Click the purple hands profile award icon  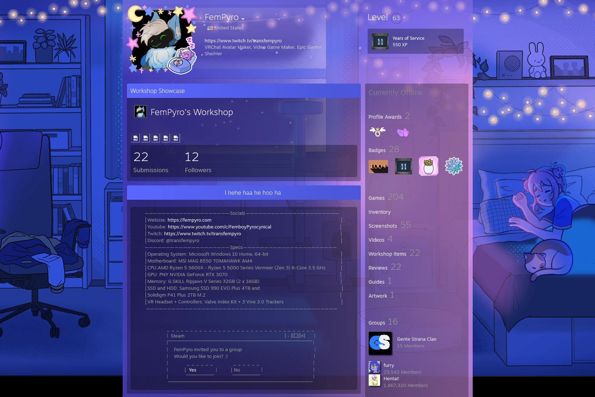[x=403, y=132]
